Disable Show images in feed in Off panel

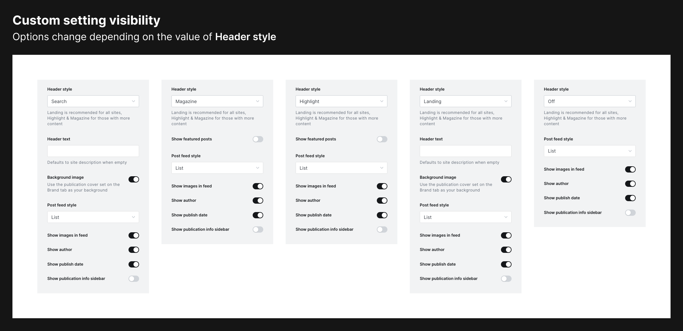pos(630,169)
